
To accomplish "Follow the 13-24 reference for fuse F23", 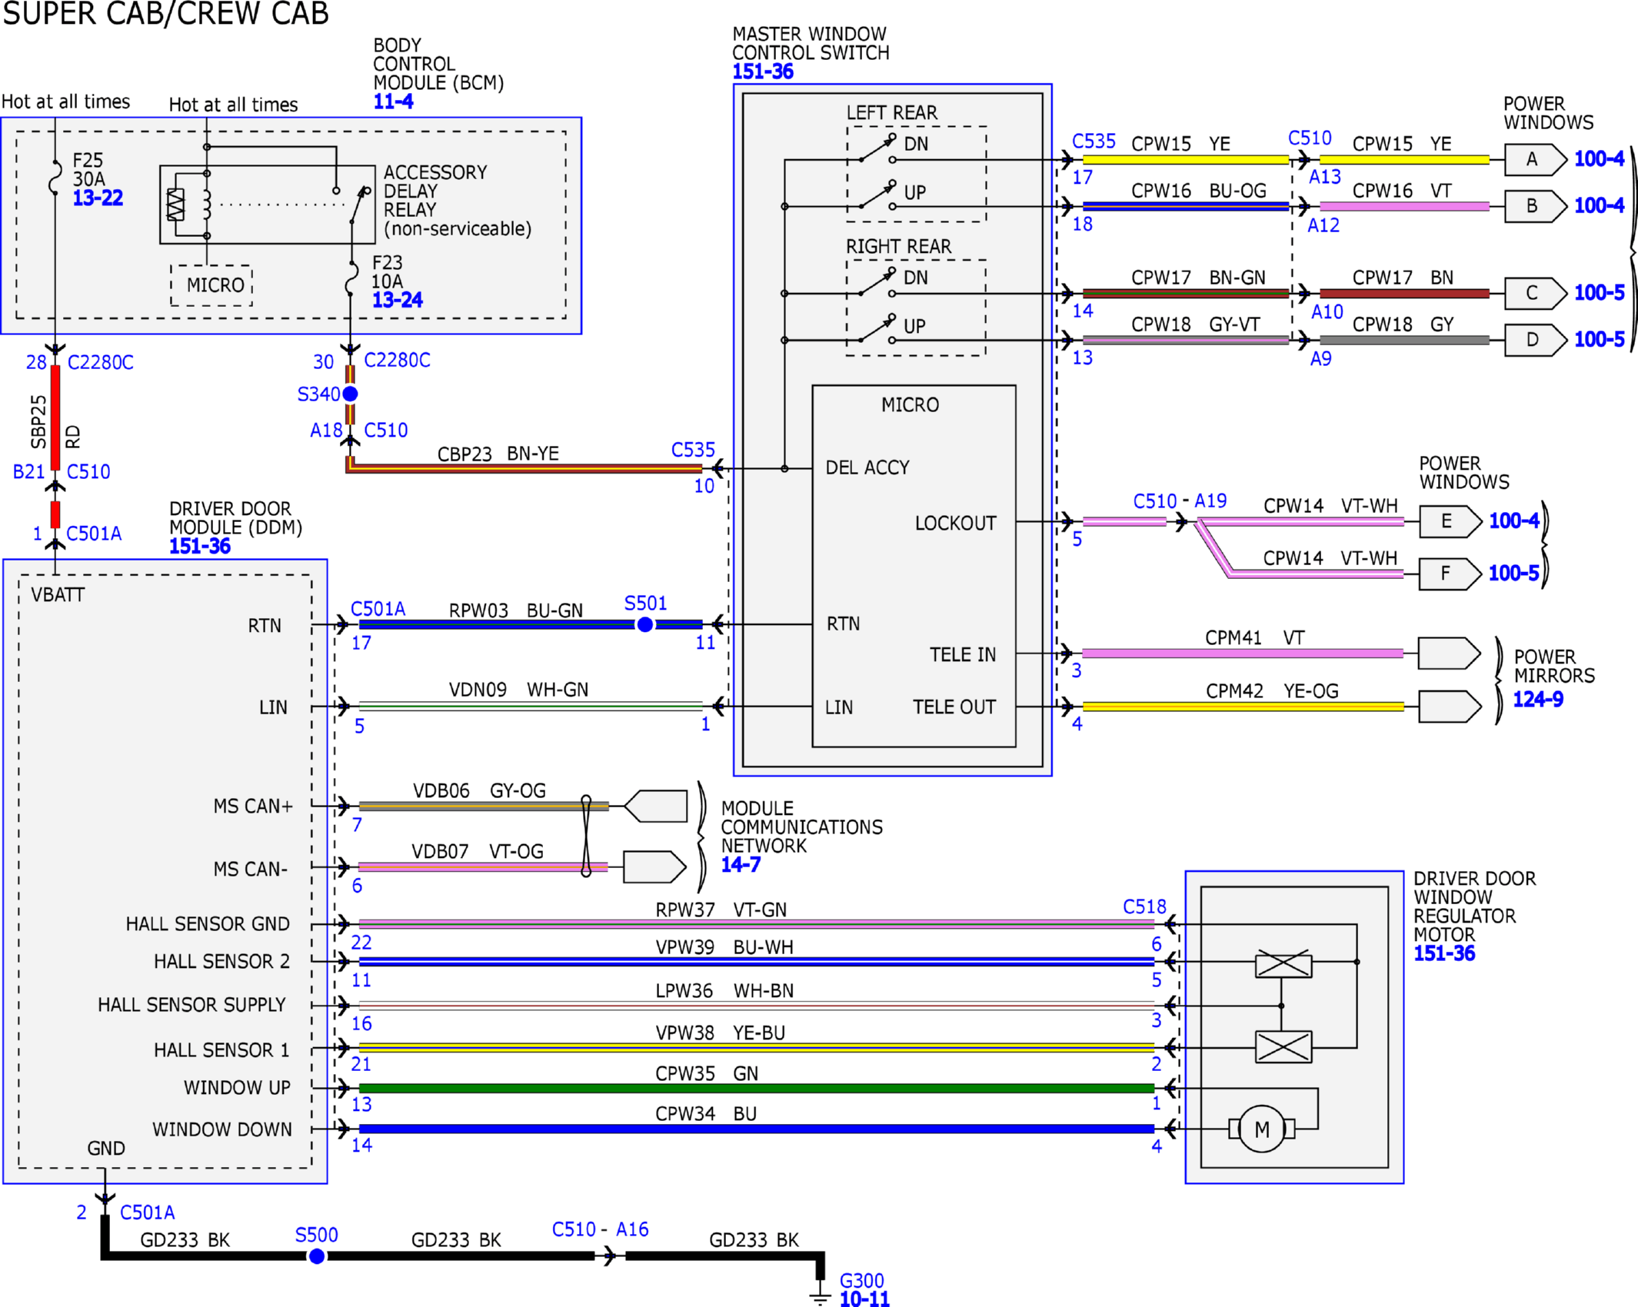I will point(398,301).
